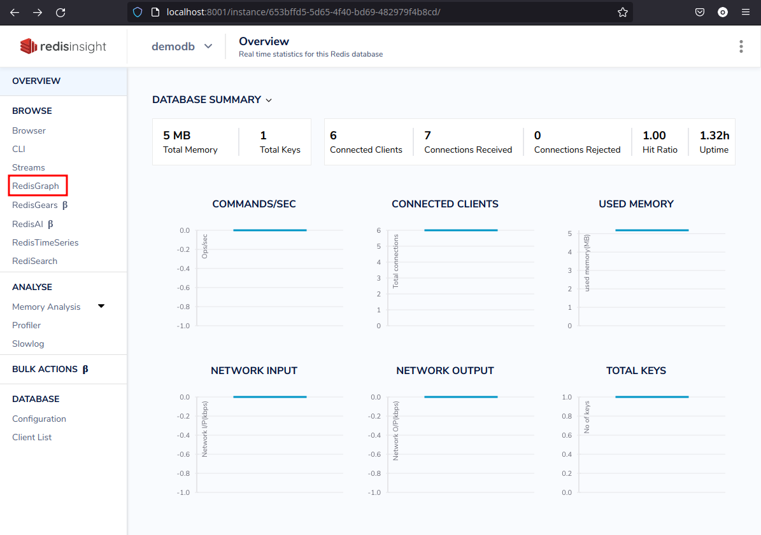Click the page info icon beside the URL

tap(155, 12)
